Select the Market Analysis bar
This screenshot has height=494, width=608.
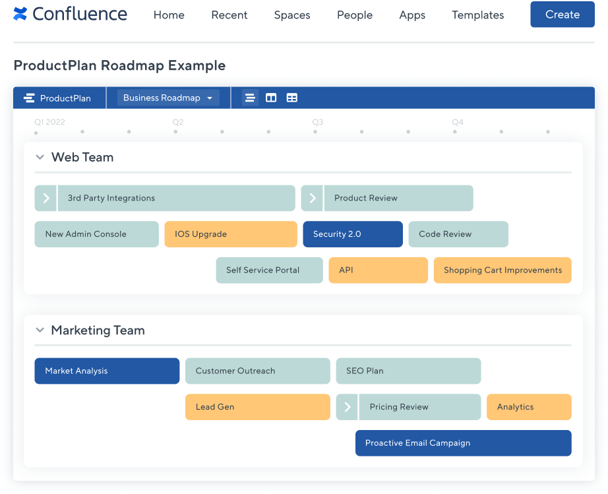click(107, 371)
